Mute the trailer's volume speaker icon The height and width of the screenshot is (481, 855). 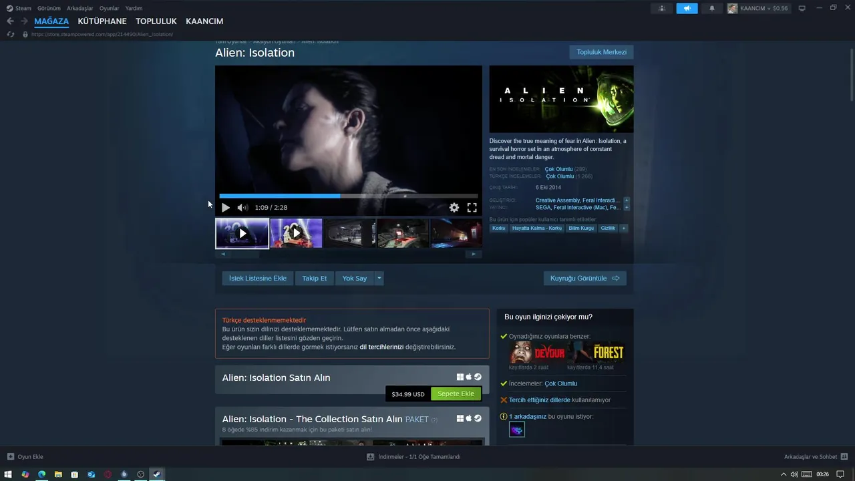click(242, 208)
